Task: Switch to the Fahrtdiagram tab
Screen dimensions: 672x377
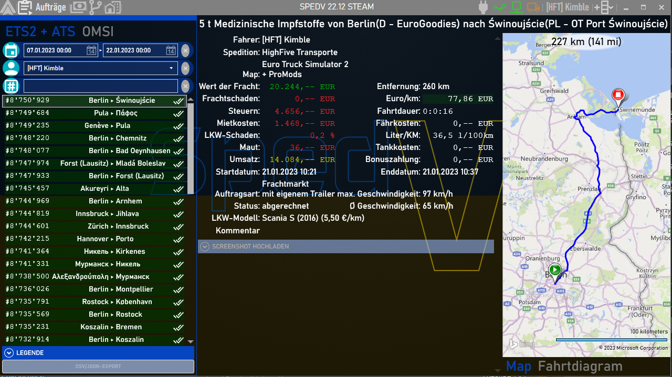Action: 580,367
